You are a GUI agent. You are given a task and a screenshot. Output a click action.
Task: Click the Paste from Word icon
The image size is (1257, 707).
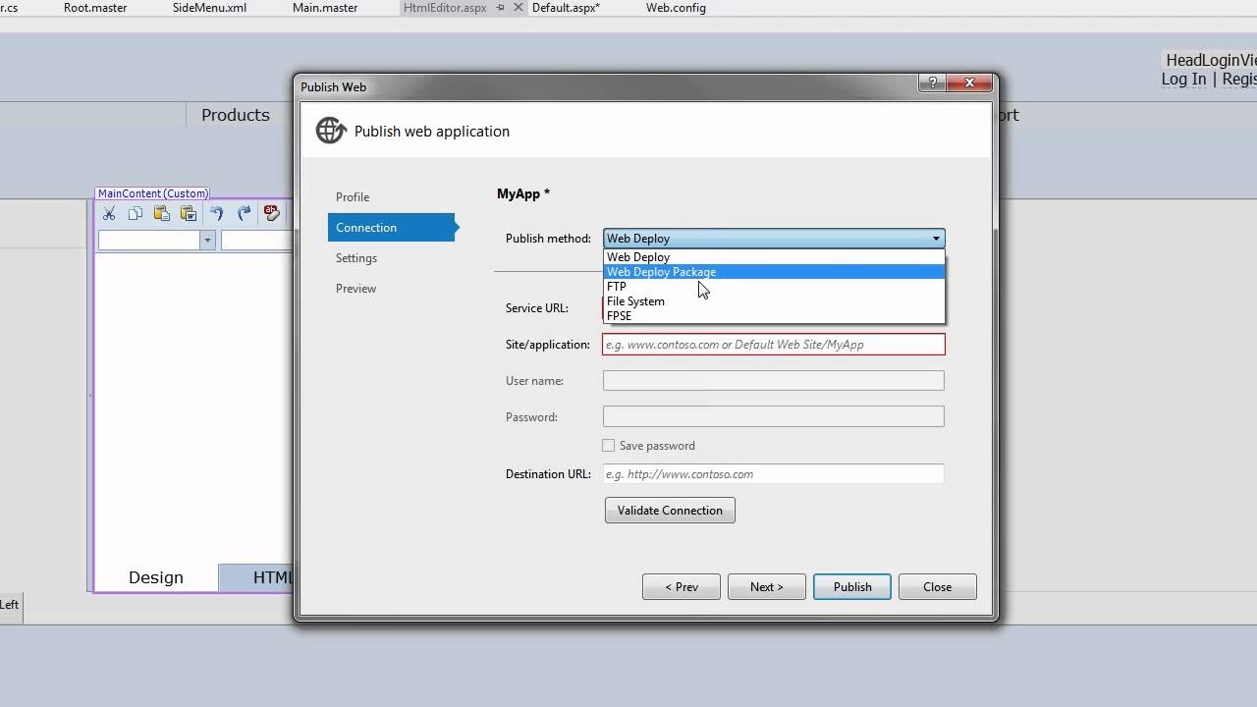[189, 213]
